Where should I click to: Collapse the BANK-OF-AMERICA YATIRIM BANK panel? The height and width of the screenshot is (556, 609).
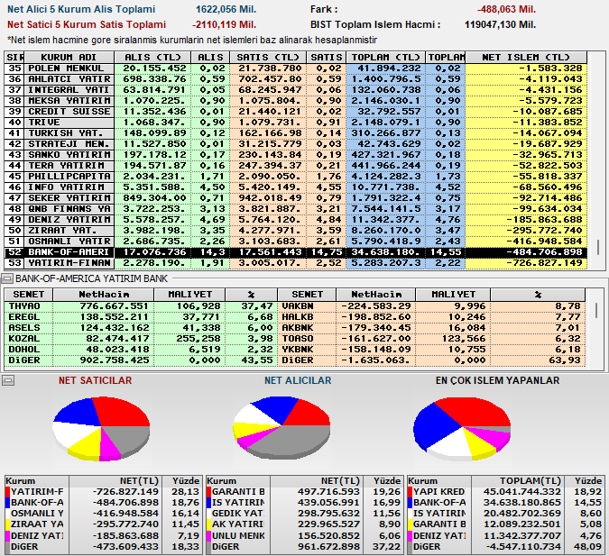click(x=7, y=278)
